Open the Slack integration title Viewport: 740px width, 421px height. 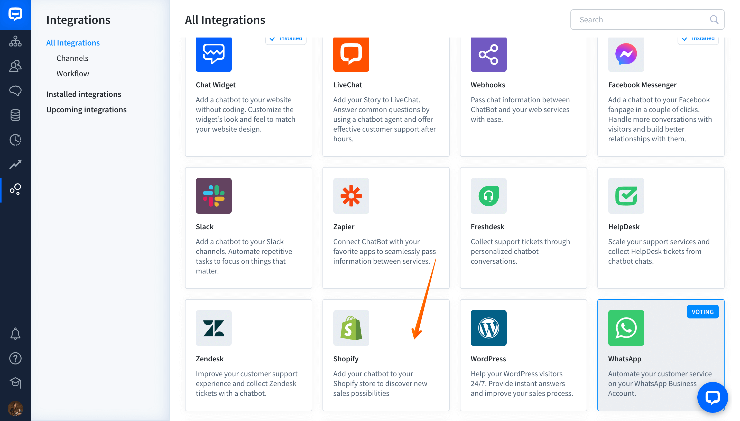(x=204, y=227)
